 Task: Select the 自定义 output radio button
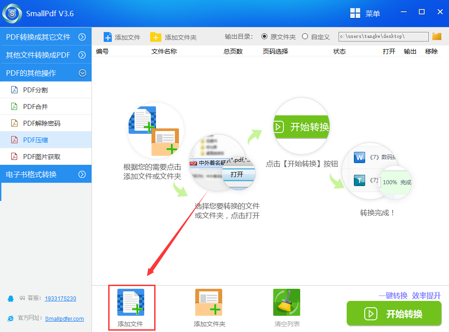(305, 36)
